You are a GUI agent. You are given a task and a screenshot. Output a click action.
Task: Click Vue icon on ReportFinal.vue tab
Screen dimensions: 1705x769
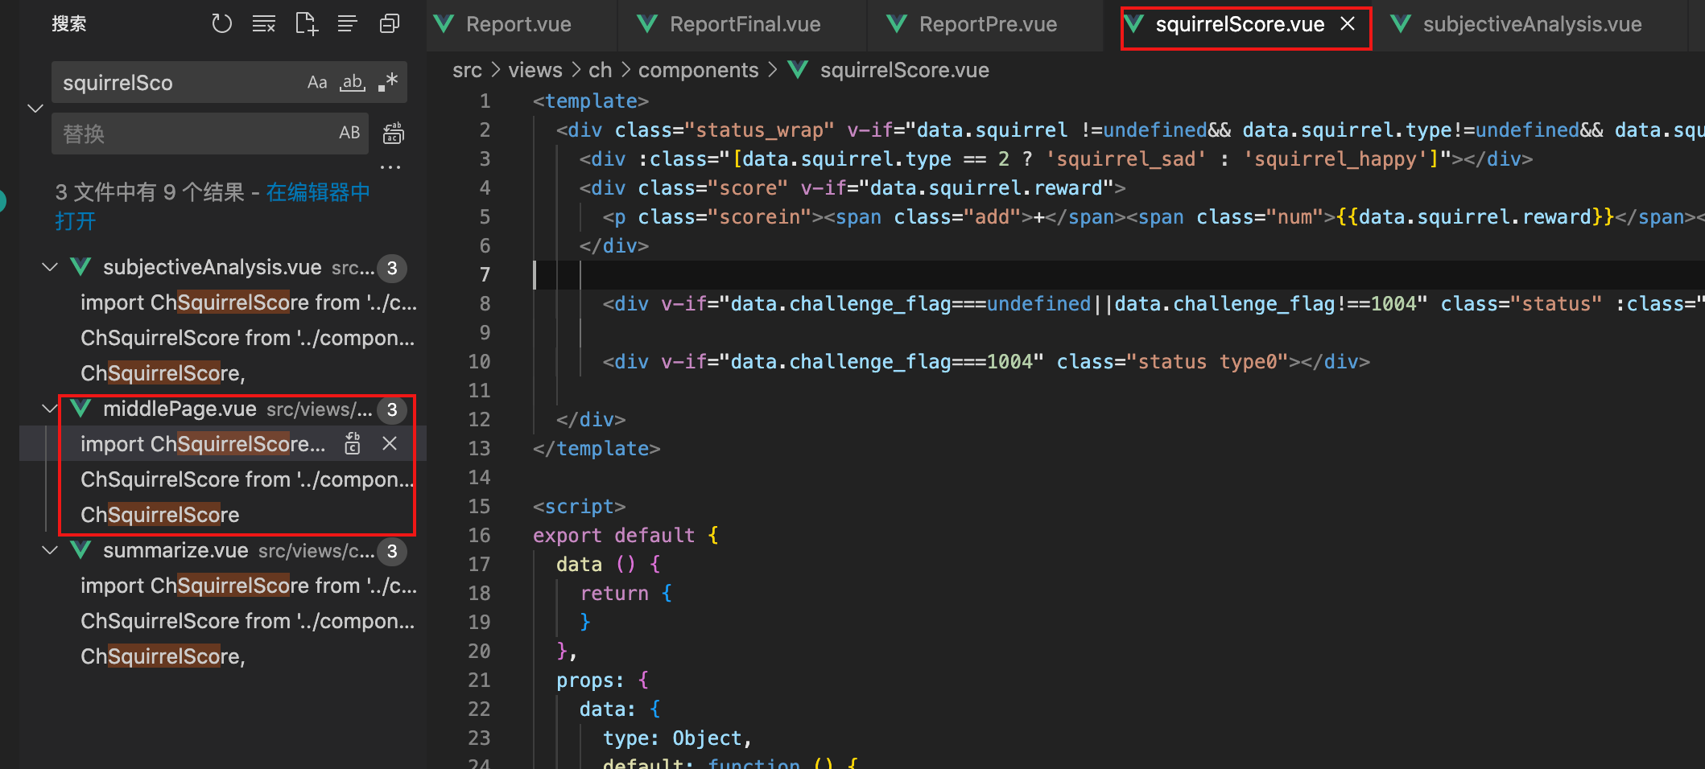pos(647,24)
